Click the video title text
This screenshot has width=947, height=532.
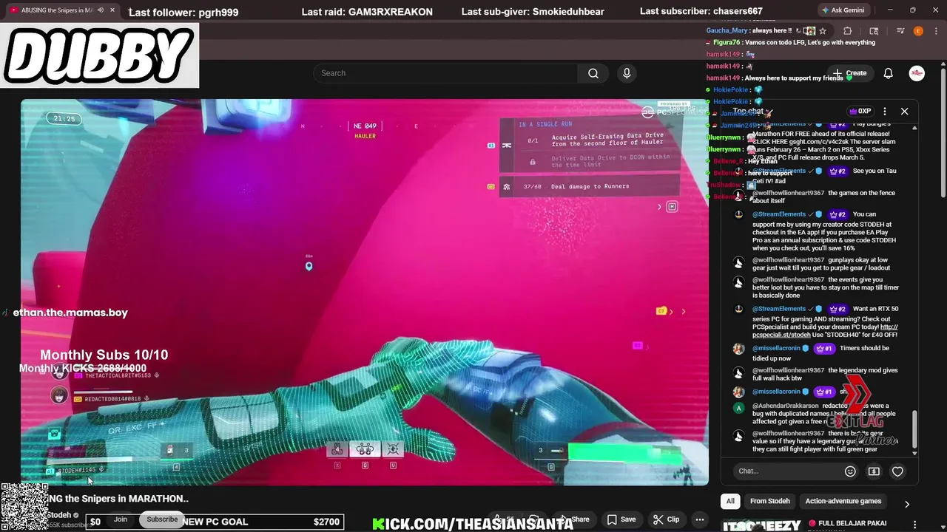click(x=118, y=499)
